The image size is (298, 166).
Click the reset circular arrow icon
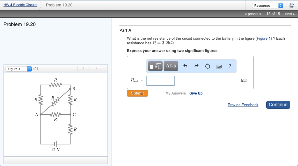(x=207, y=66)
